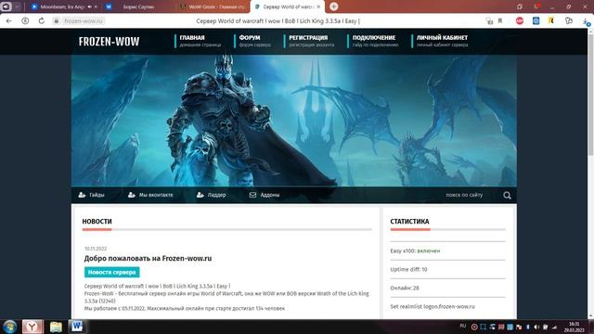Switch to the Борис Саутин tab
The image size is (594, 334).
[x=138, y=6]
